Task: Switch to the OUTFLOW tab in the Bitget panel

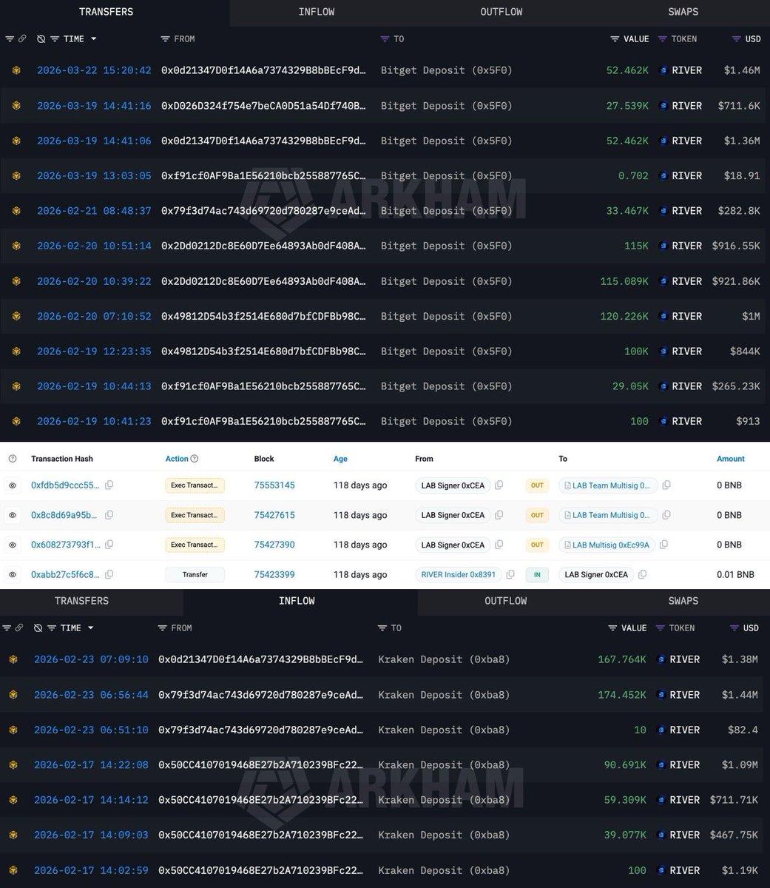Action: point(501,12)
